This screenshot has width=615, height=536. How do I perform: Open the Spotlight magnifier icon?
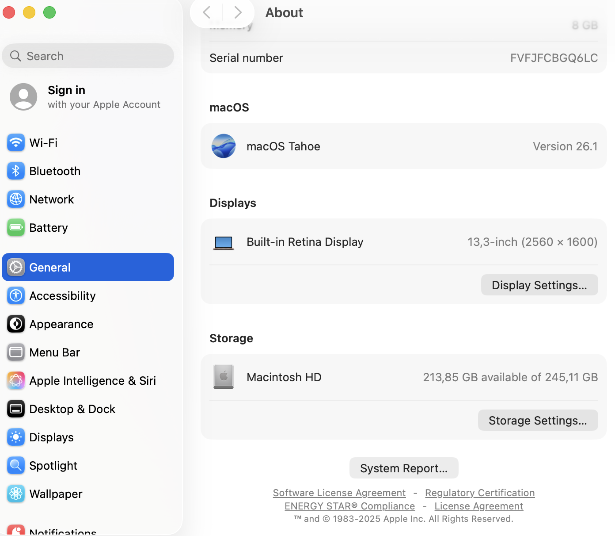pos(16,465)
